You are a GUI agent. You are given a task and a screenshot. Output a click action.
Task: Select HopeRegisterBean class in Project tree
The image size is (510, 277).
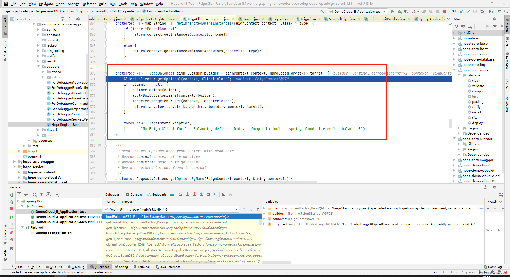click(66, 125)
